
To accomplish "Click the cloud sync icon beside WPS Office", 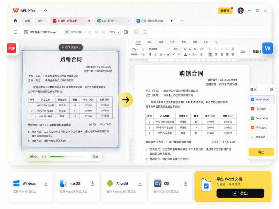I will (46, 11).
